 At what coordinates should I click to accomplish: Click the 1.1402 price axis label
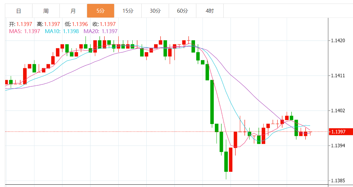(x=338, y=111)
